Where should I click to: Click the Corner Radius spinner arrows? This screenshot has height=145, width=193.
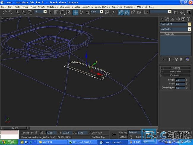[187, 88]
